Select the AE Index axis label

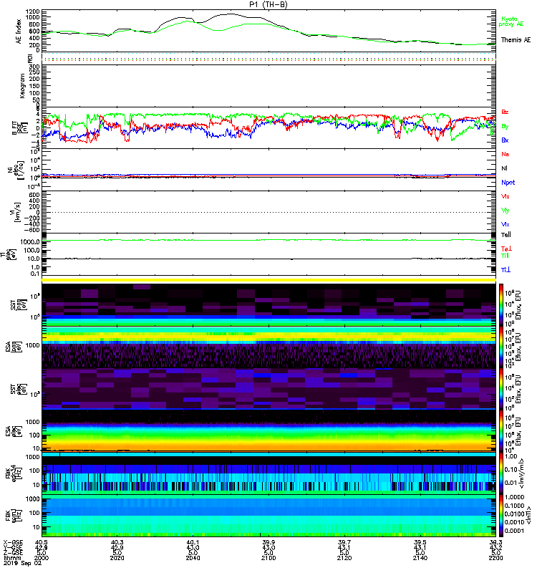[19, 32]
